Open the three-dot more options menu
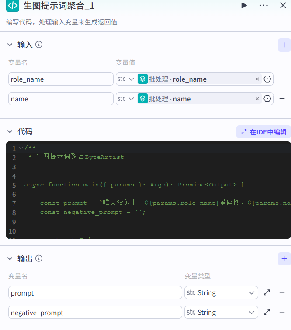Viewport: 291px width, 330px height. pos(263,6)
